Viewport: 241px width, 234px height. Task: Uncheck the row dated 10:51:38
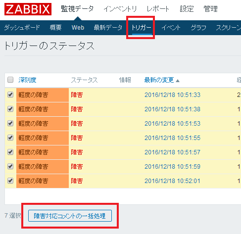point(10,109)
